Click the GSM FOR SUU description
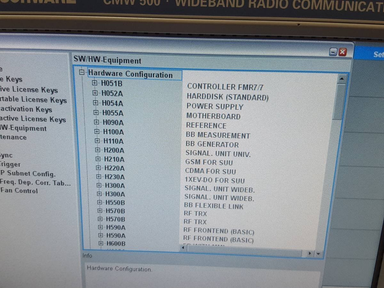 point(209,163)
